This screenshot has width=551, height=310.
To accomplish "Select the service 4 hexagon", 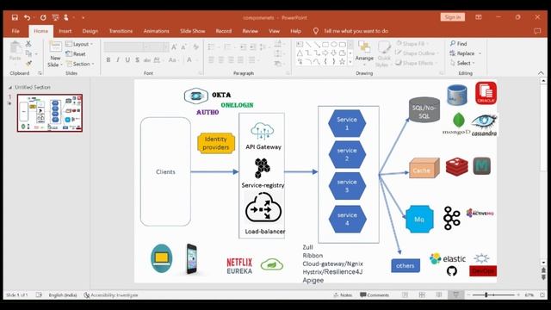I will coord(347,219).
